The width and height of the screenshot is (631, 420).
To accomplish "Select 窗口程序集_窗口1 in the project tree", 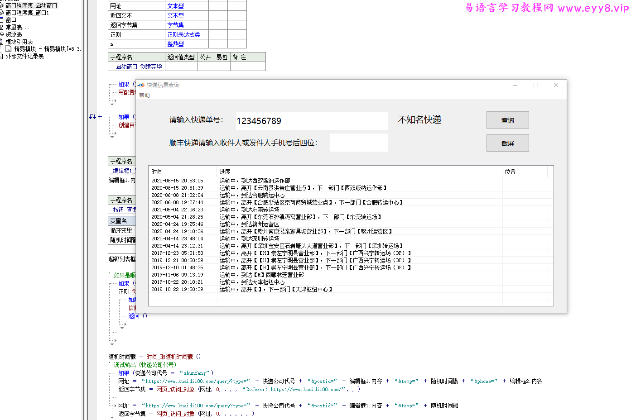I will [27, 13].
